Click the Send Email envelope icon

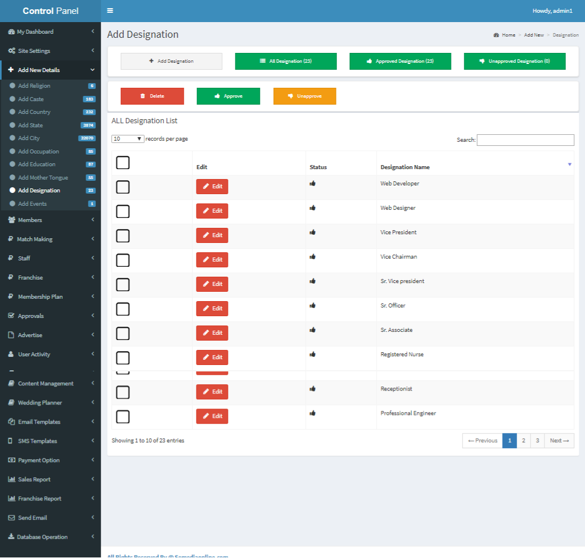tap(12, 518)
